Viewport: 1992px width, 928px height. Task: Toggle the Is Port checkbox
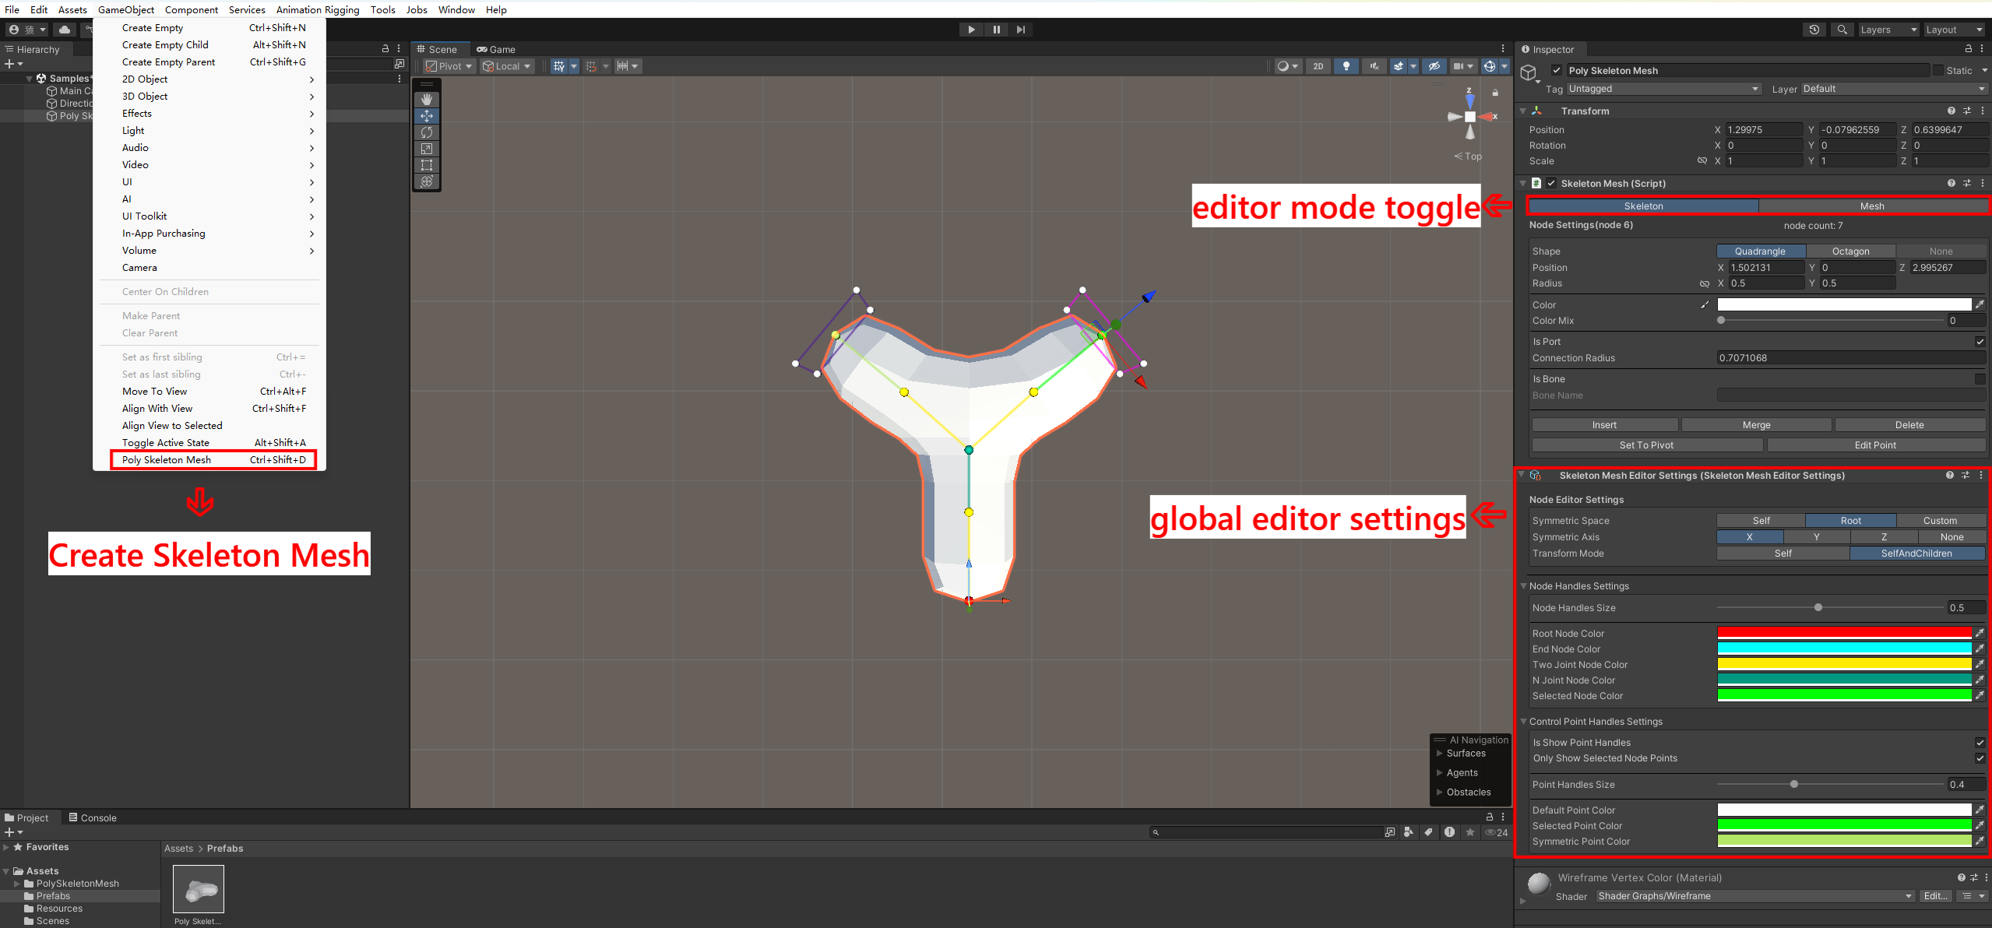click(x=1980, y=341)
